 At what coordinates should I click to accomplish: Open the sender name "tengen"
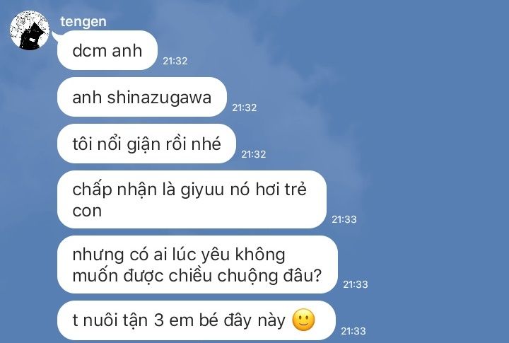[83, 22]
